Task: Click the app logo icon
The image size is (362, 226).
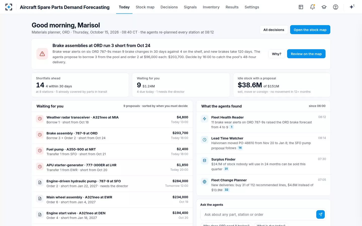Action: click(9, 7)
